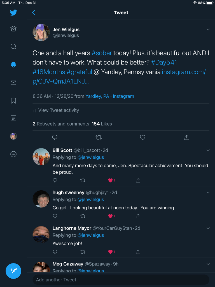The width and height of the screenshot is (215, 287).
Task: Share Jen Wielgus's main tweet
Action: [187, 137]
